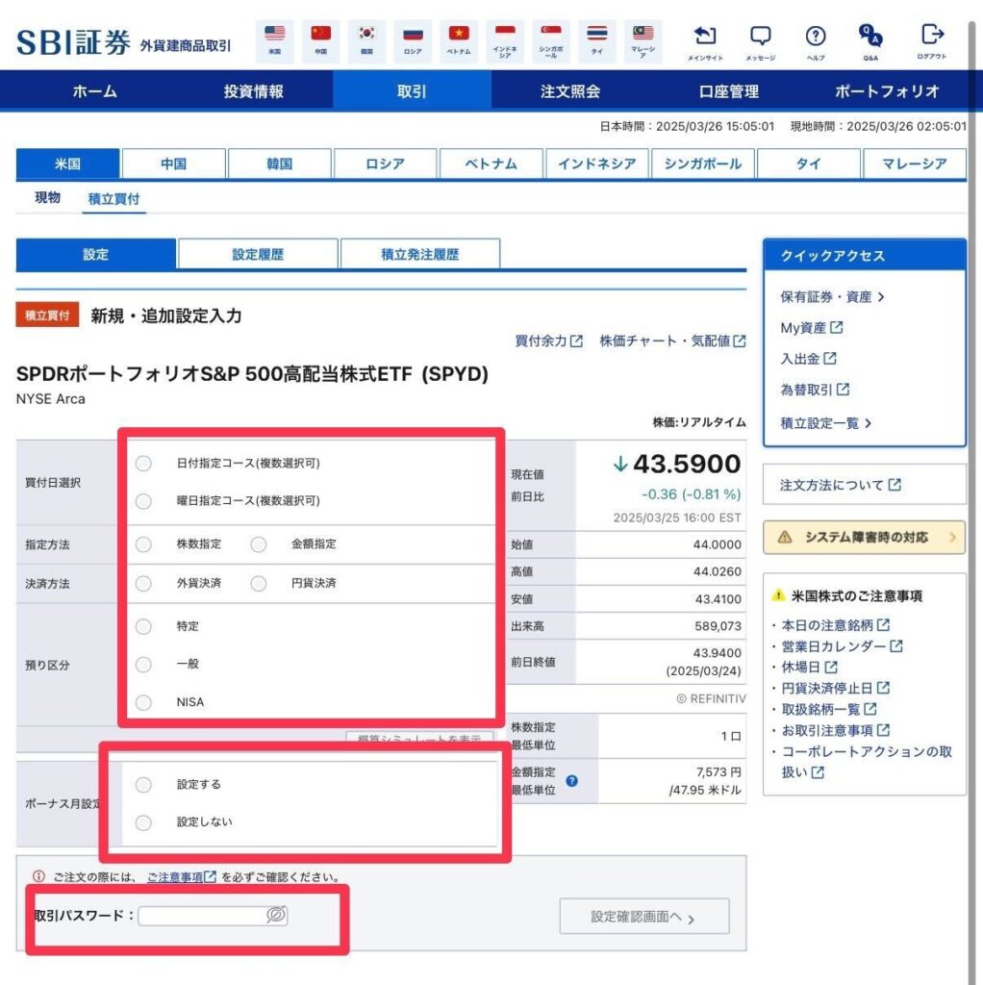
Task: Open the 買付余力 link
Action: [549, 341]
